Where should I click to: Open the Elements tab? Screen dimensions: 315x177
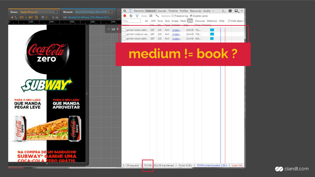pos(139,11)
